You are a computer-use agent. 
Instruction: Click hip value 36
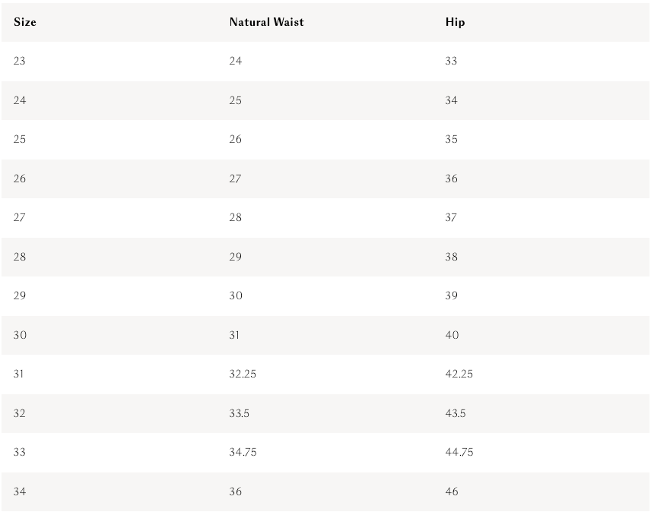(x=452, y=179)
